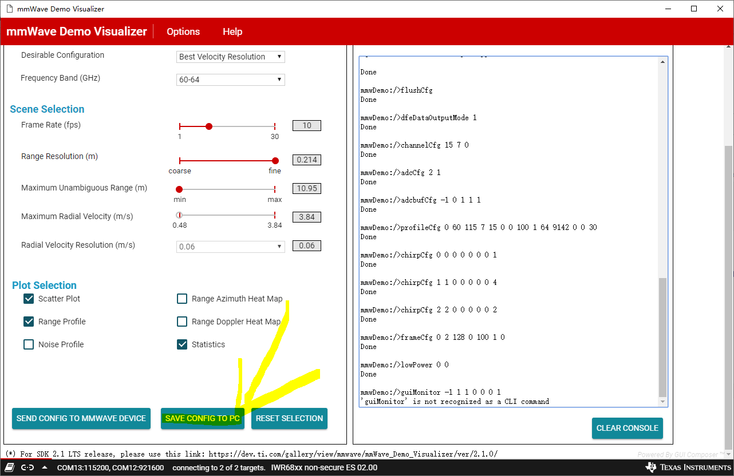The image size is (734, 476).
Task: Open the Desirable Configuration dropdown
Action: pos(231,57)
